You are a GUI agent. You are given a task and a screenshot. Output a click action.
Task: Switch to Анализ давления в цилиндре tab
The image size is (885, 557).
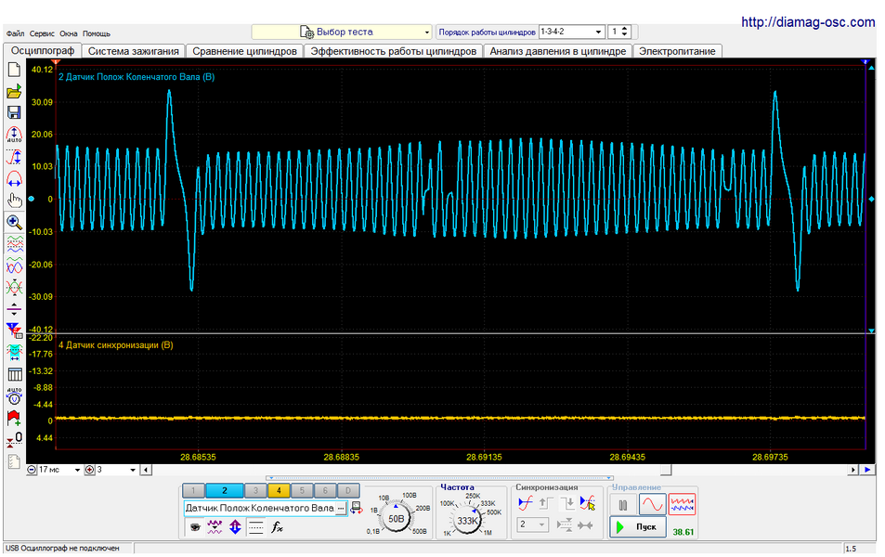point(557,51)
